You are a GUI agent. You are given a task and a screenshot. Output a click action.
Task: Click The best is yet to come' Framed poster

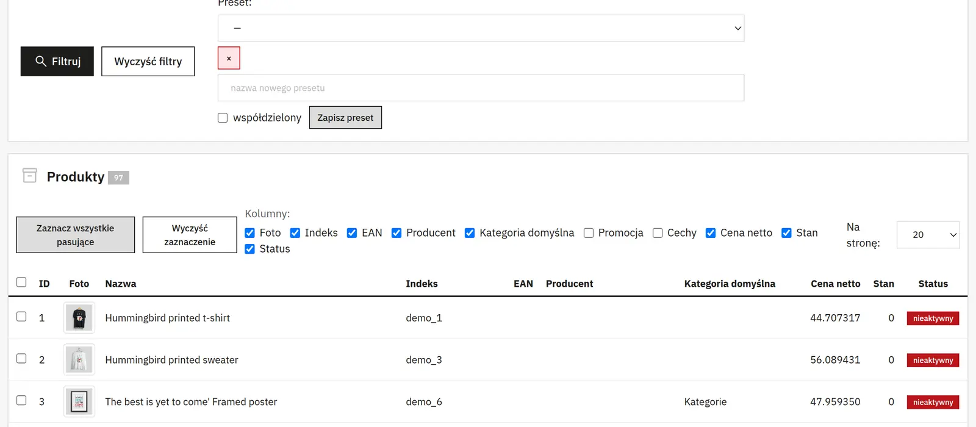tap(191, 402)
